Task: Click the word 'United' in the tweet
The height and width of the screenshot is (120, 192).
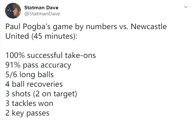Action: (17, 36)
